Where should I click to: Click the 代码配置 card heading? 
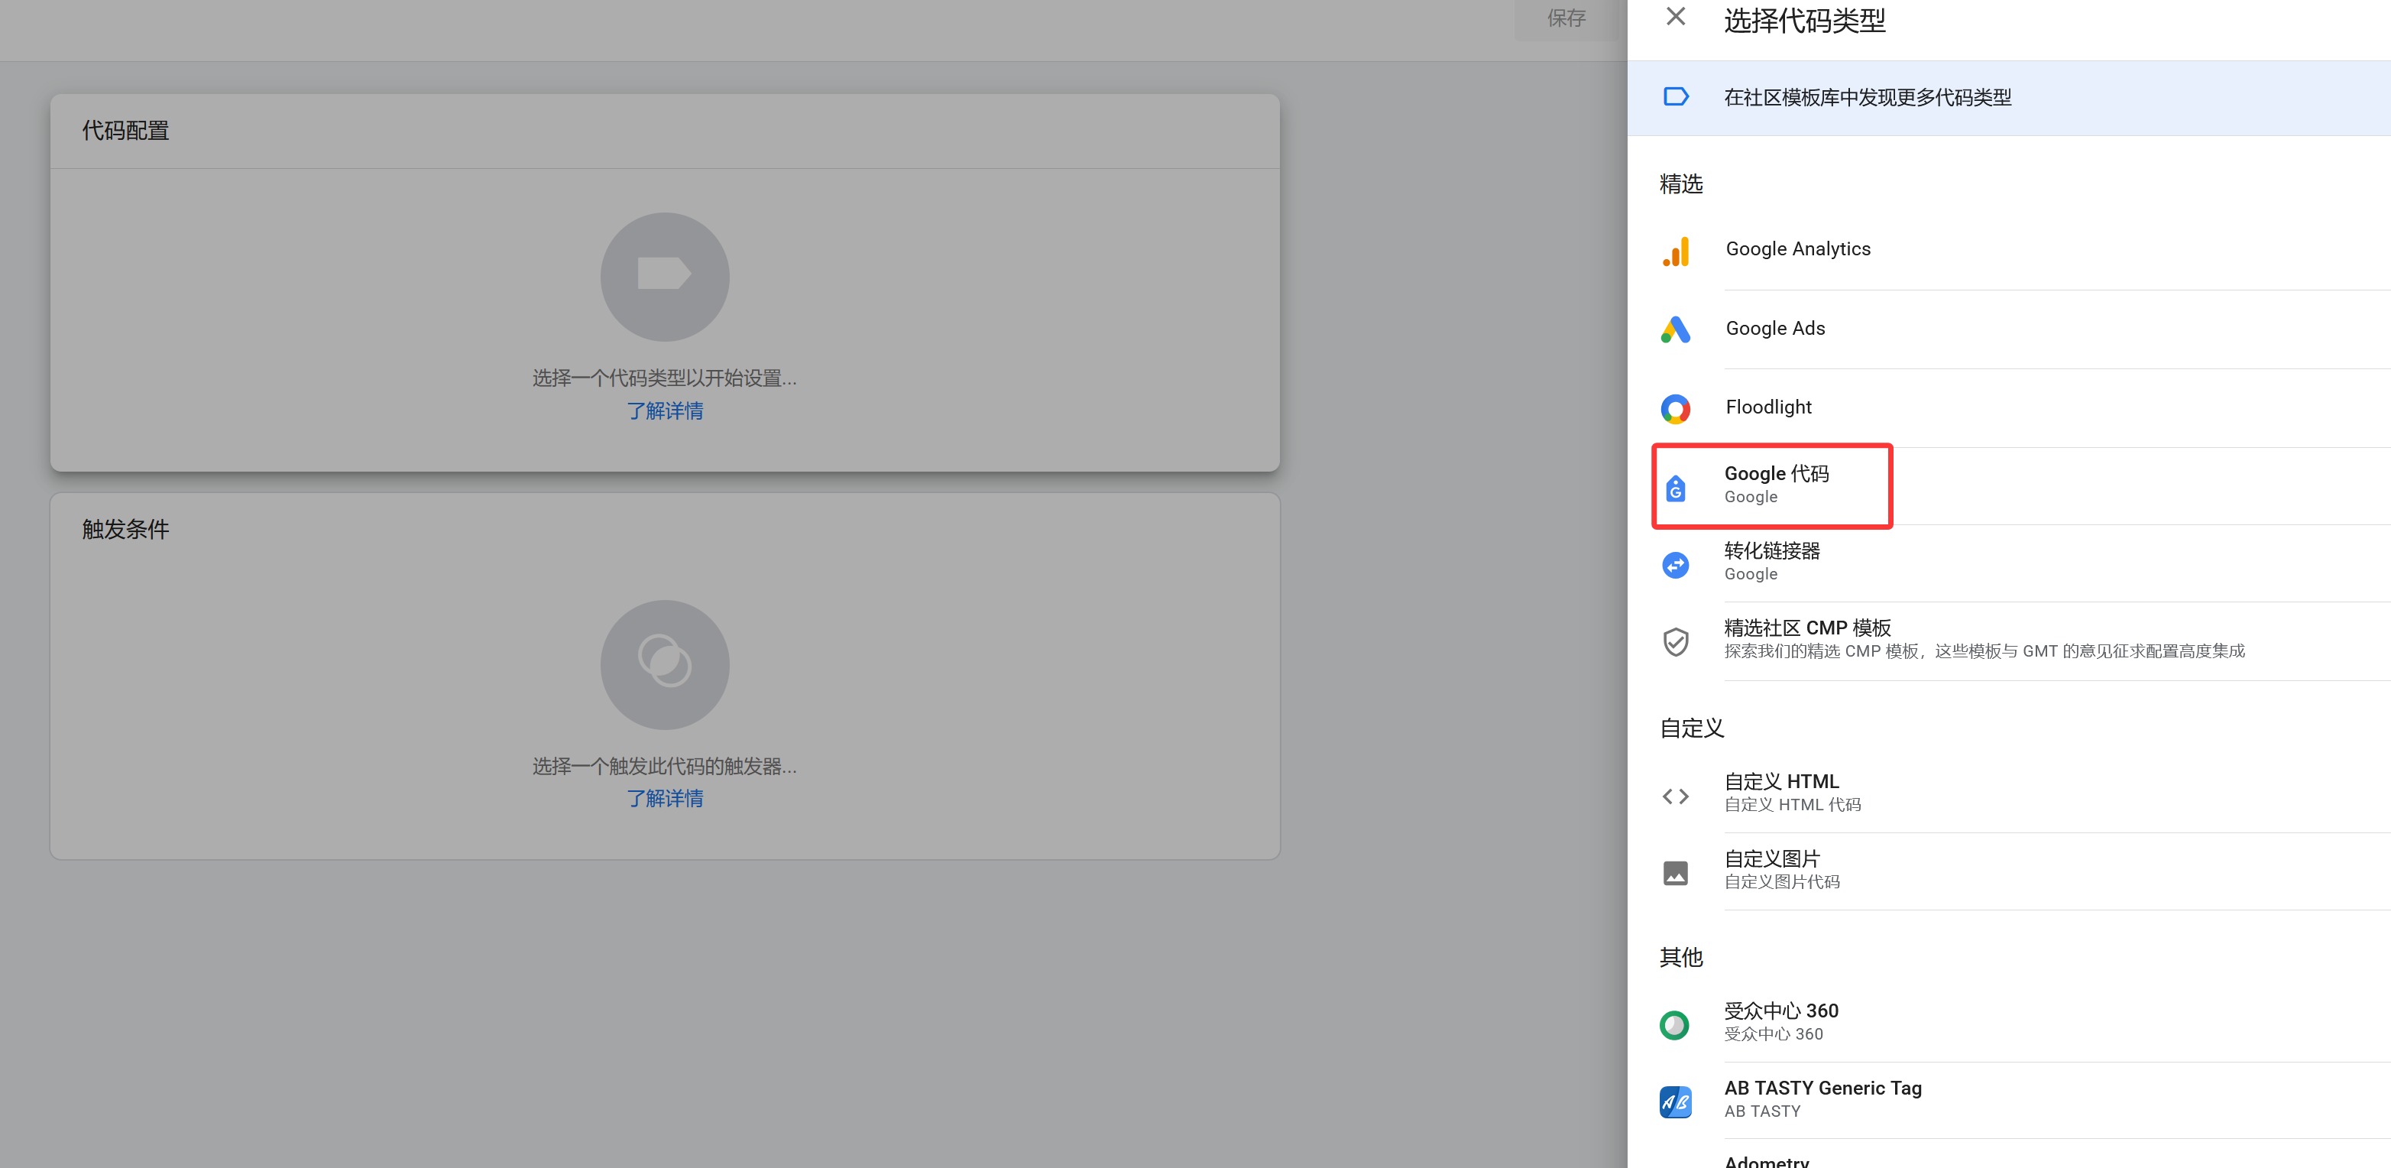click(125, 131)
